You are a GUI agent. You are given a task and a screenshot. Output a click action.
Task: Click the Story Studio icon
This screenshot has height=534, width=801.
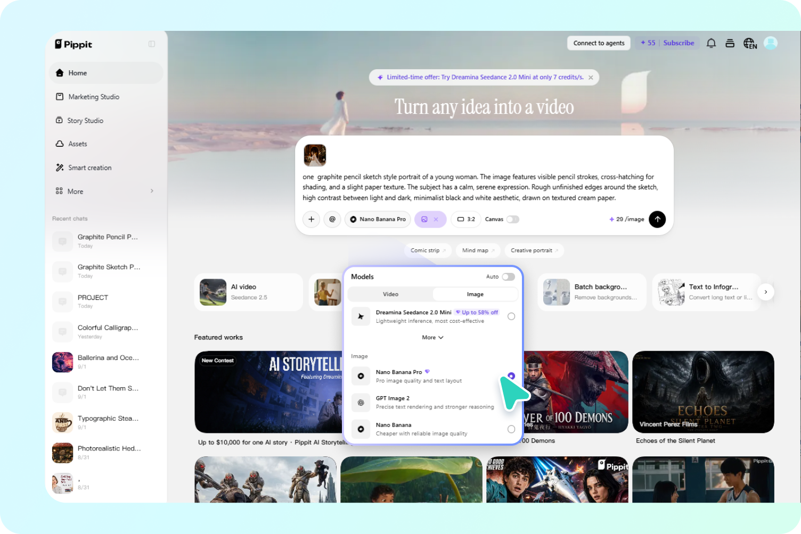tap(59, 120)
